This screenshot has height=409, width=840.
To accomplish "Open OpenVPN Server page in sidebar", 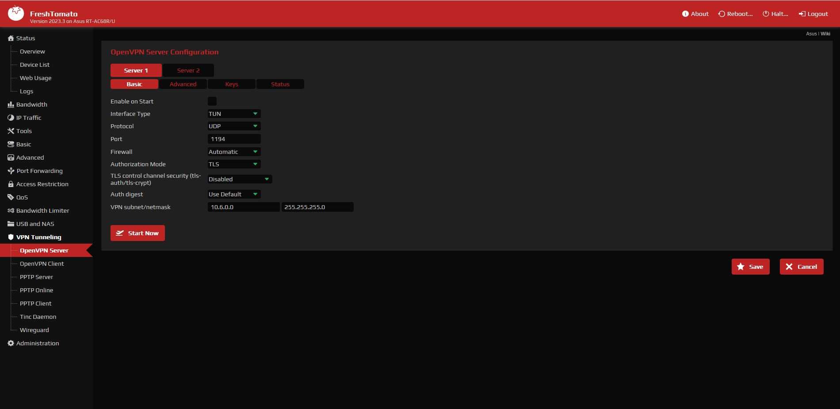I will 44,250.
